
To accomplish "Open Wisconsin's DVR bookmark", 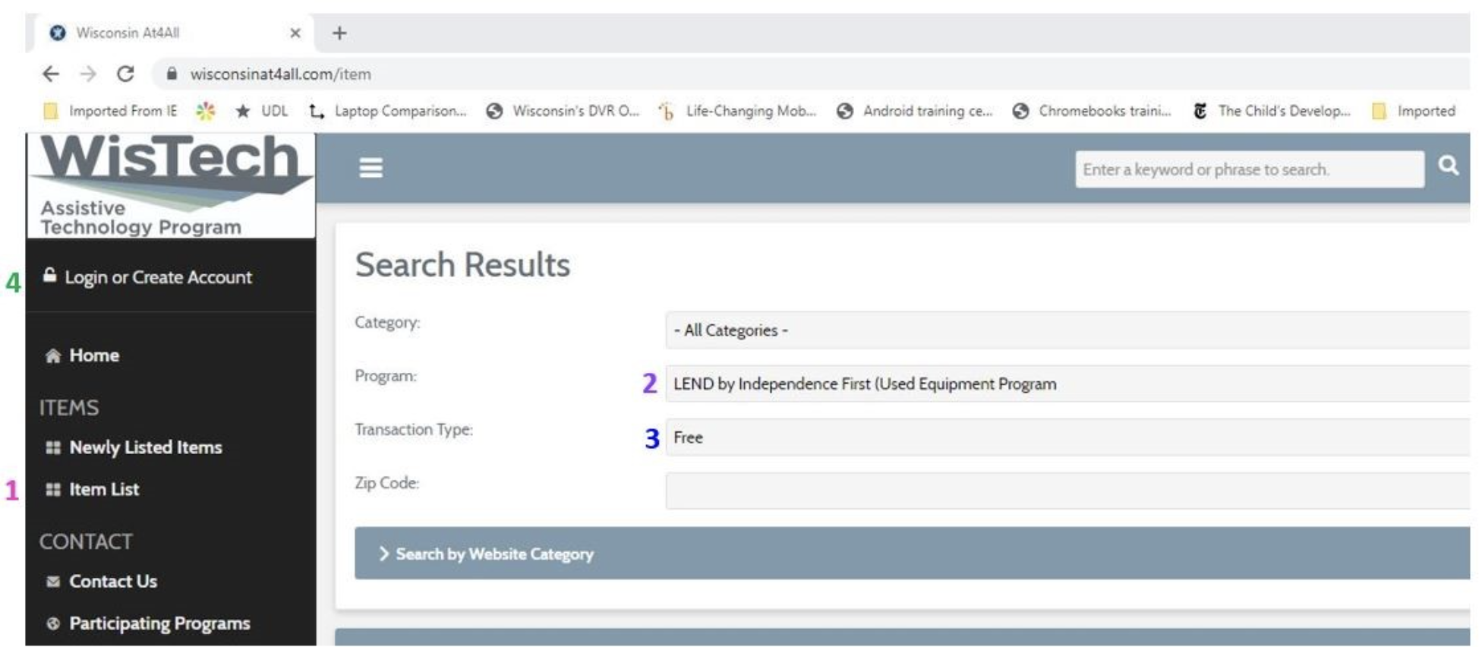I will [x=563, y=111].
